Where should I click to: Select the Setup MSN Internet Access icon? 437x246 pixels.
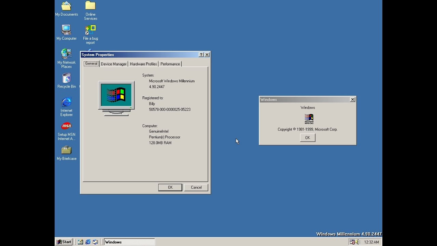point(66,131)
